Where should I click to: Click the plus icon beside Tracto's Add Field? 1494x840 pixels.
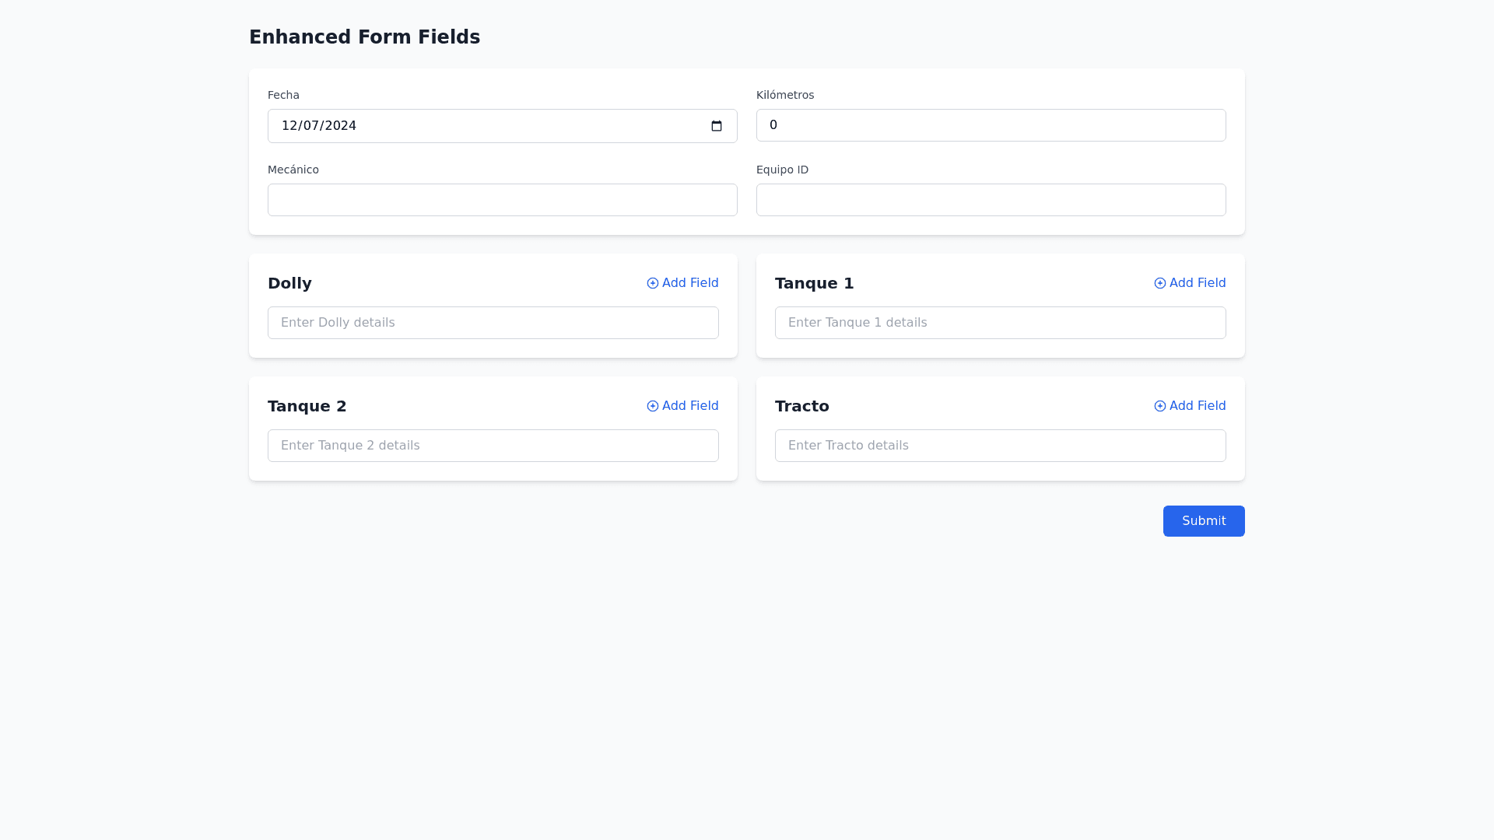coord(1160,406)
